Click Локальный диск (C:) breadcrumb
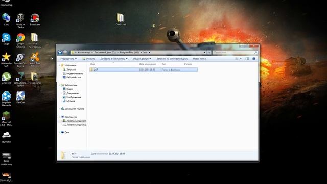The height and width of the screenshot is (184, 327). coord(105,52)
